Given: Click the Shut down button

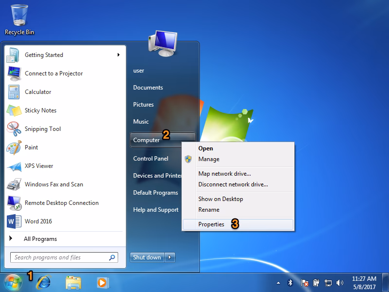Looking at the screenshot, I should (147, 257).
